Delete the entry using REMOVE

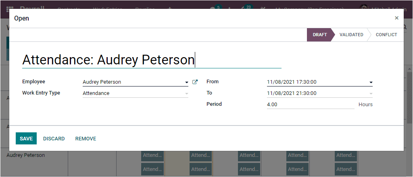tap(86, 139)
